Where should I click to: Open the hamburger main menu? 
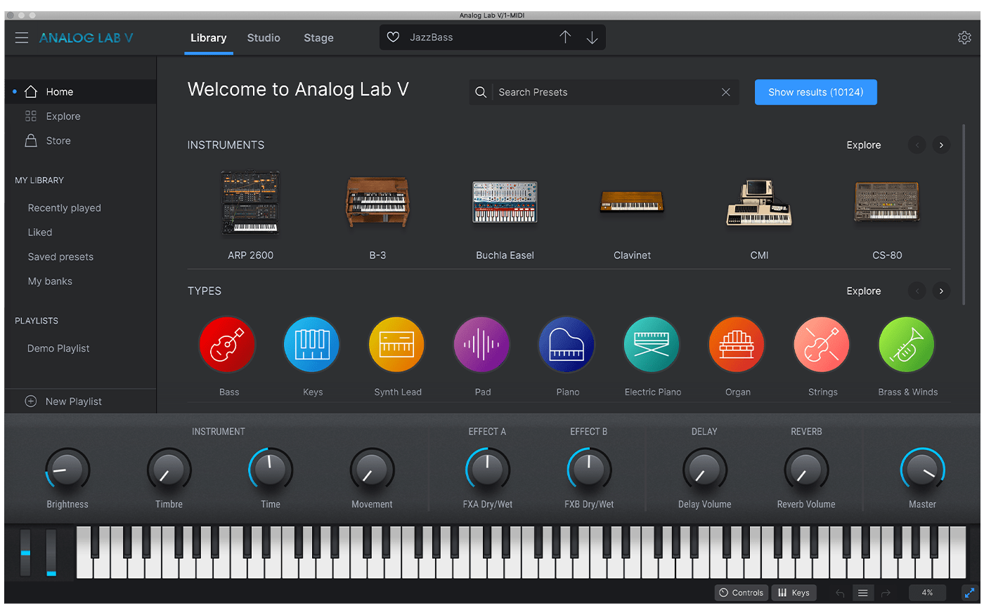click(x=22, y=38)
